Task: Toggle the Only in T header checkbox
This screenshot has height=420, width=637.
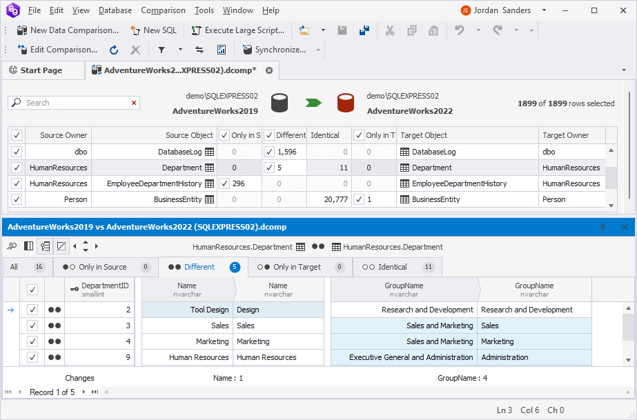Action: point(359,136)
